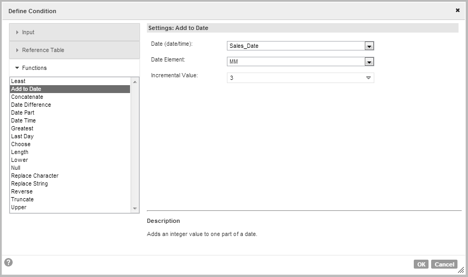468x277 pixels.
Task: Pick the Choose function
Action: click(x=70, y=144)
